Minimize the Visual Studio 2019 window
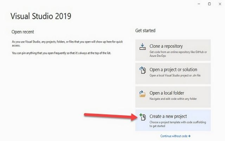The height and width of the screenshot is (141, 225). (199, 4)
